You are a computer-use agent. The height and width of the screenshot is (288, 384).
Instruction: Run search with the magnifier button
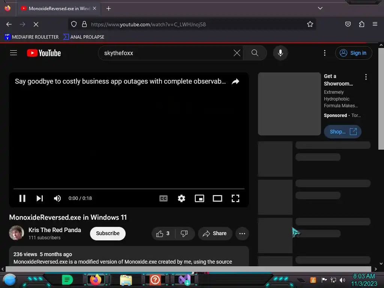tap(255, 53)
